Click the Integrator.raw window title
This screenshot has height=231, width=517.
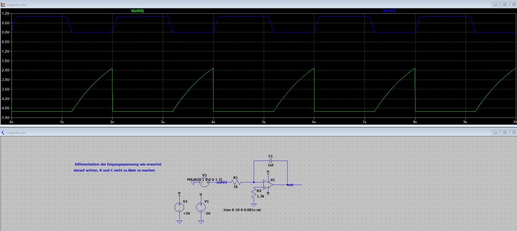click(x=16, y=5)
